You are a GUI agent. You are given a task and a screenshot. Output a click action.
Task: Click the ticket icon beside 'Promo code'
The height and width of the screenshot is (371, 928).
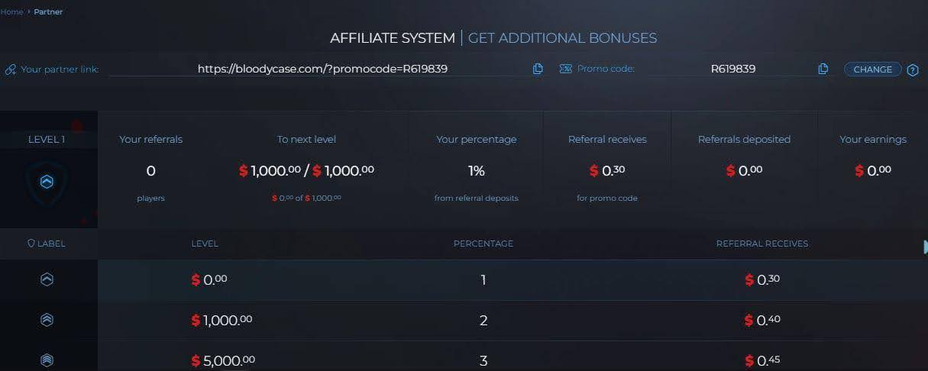pyautogui.click(x=566, y=69)
